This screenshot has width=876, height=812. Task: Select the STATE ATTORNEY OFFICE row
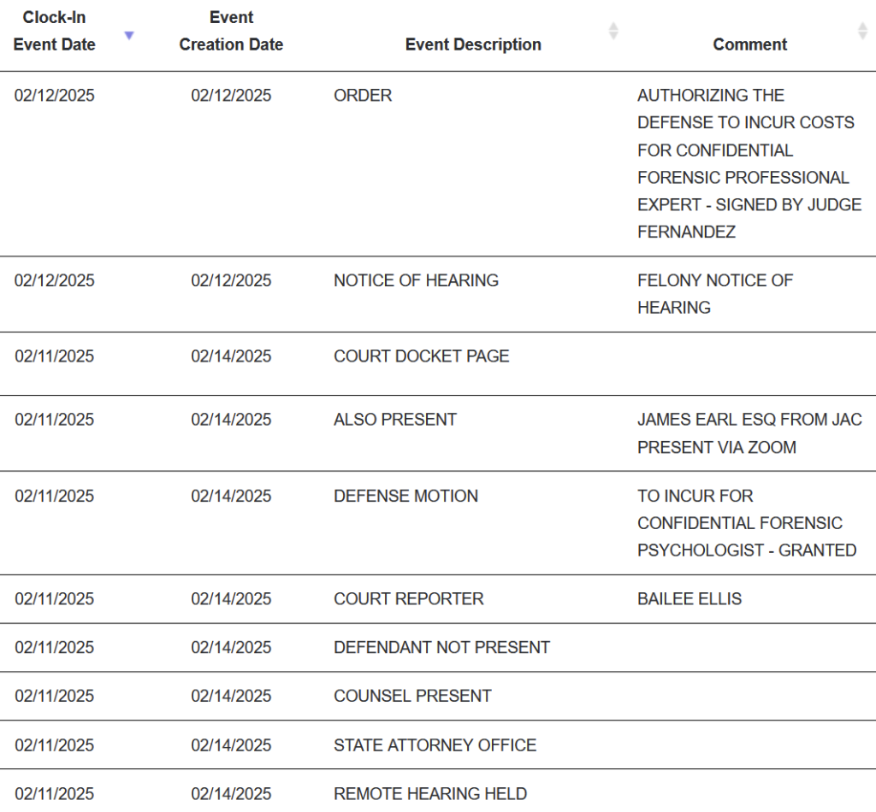[435, 745]
